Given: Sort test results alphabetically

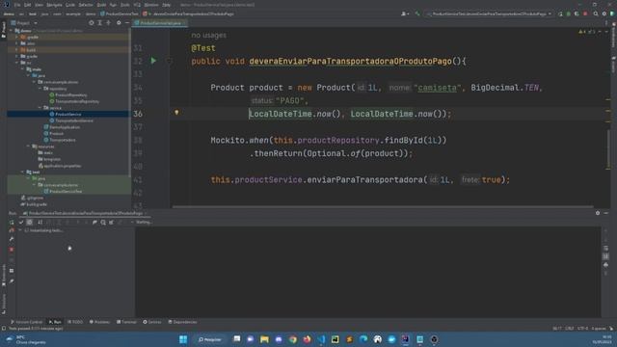Looking at the screenshot, I should (40, 223).
